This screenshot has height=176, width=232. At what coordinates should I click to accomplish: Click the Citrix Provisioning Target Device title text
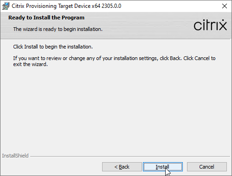[51, 6]
